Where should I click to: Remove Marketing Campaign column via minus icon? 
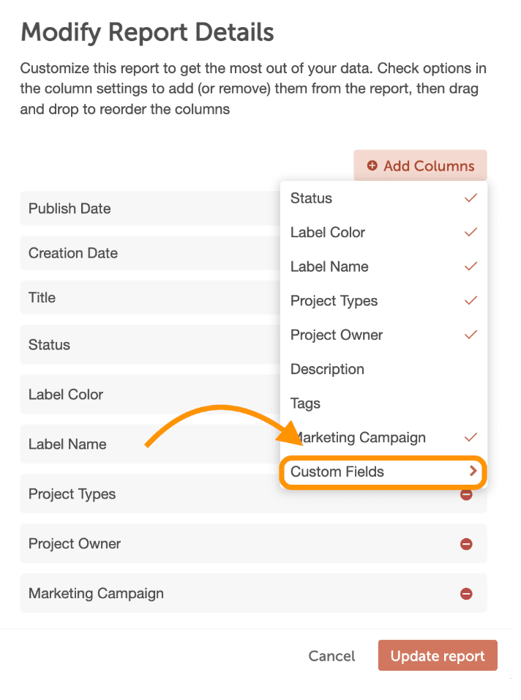pos(466,594)
